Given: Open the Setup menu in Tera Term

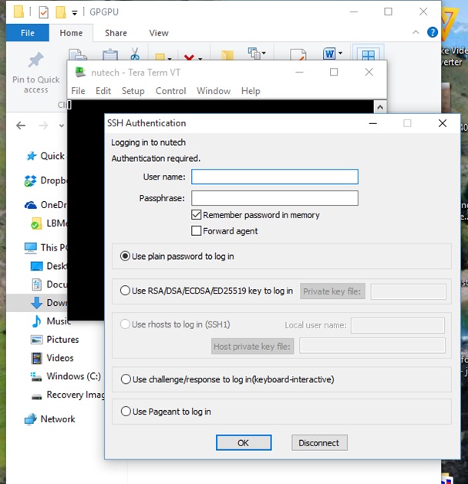Looking at the screenshot, I should (133, 91).
